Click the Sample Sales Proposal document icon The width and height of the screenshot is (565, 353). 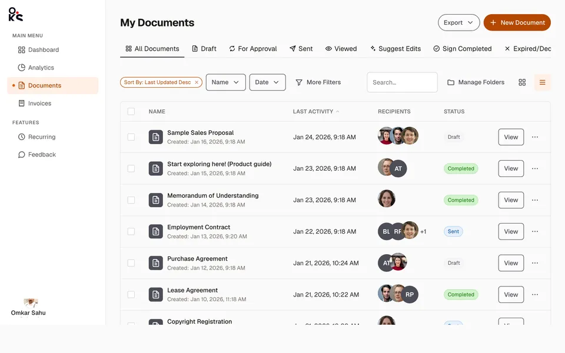(155, 137)
